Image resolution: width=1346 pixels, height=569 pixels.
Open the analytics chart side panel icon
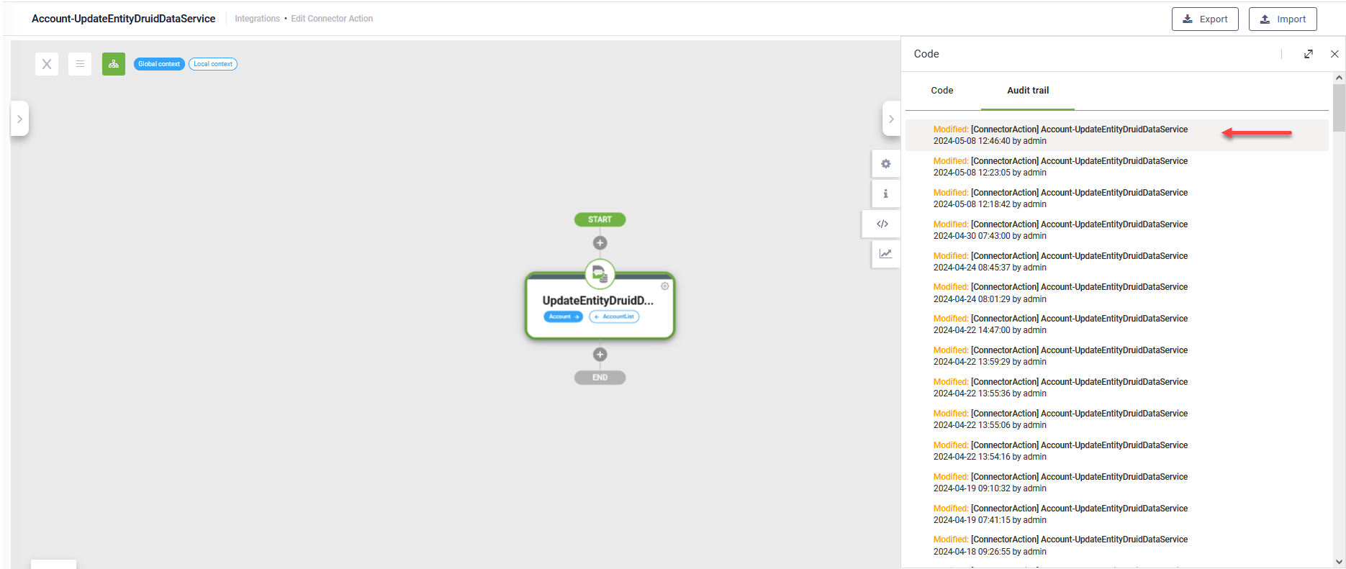click(885, 254)
